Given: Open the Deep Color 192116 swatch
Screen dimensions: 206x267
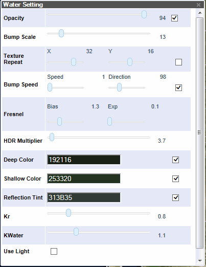Looking at the screenshot, I should click(x=84, y=160).
